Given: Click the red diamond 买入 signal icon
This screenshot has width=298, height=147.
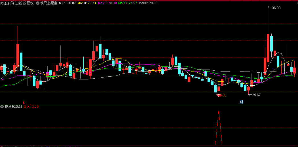Looking at the screenshot, I should tap(218, 96).
